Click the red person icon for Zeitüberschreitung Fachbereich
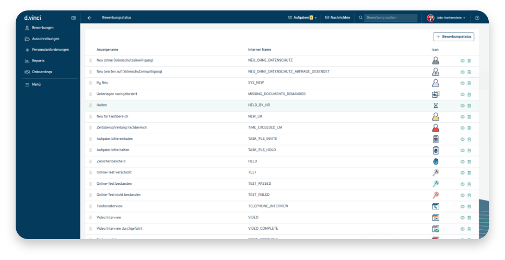505x260 pixels. click(436, 128)
